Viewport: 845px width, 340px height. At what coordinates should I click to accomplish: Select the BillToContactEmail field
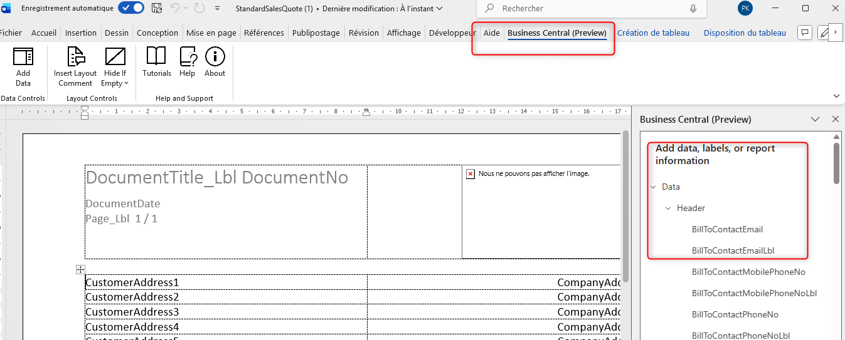click(x=727, y=230)
